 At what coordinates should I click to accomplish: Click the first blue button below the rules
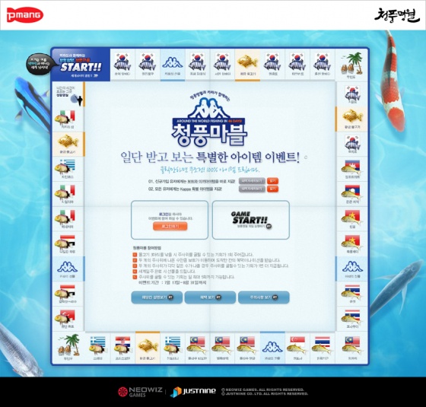click(x=157, y=297)
